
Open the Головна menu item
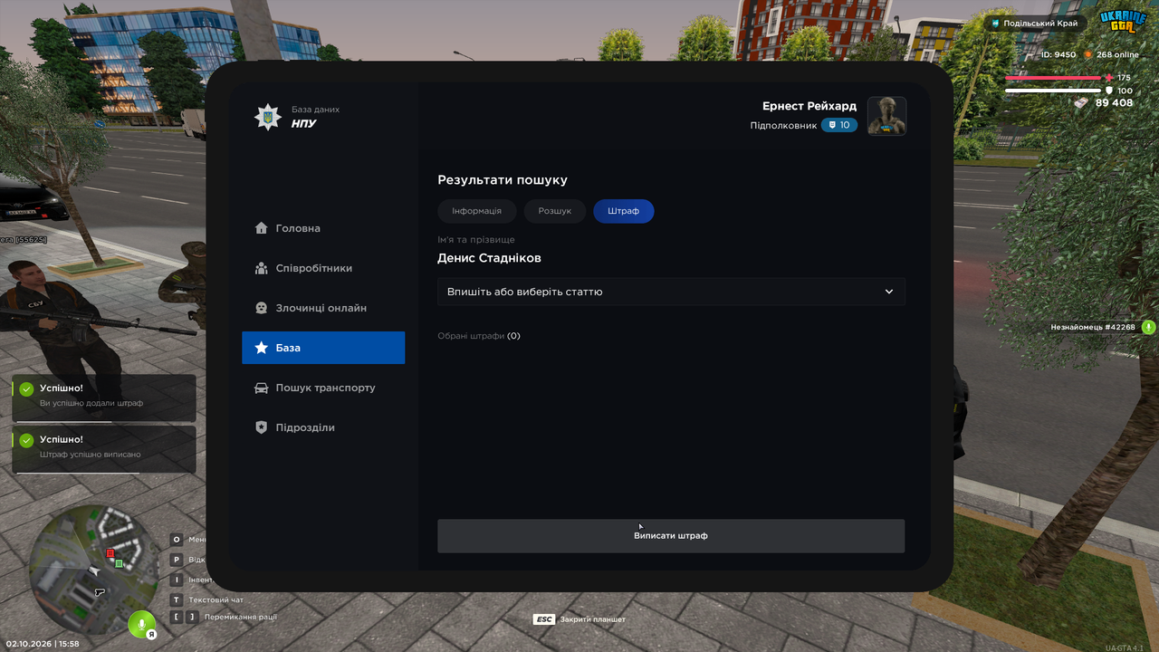point(323,228)
